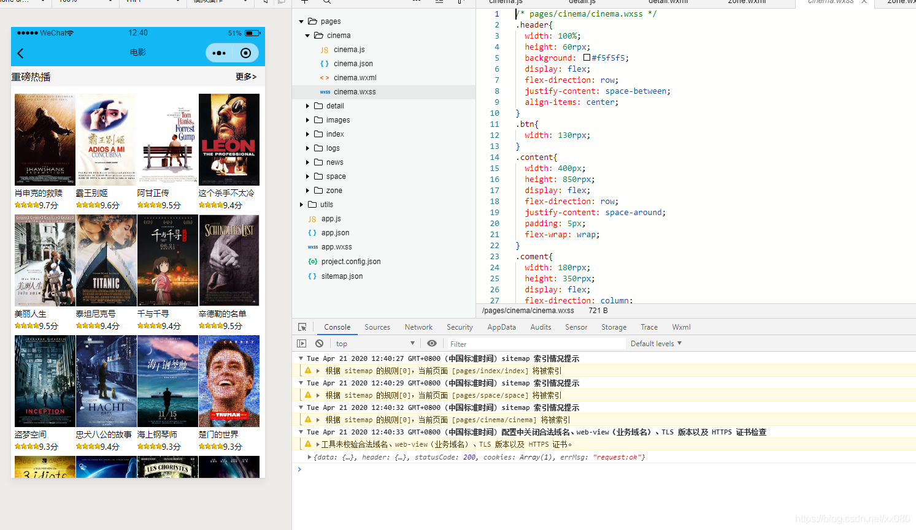
Task: Tap the 千与千寻 movie poster
Action: 167,260
